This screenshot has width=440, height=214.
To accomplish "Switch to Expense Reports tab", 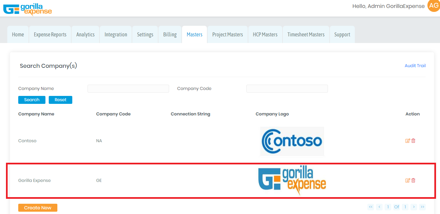I will click(x=50, y=34).
